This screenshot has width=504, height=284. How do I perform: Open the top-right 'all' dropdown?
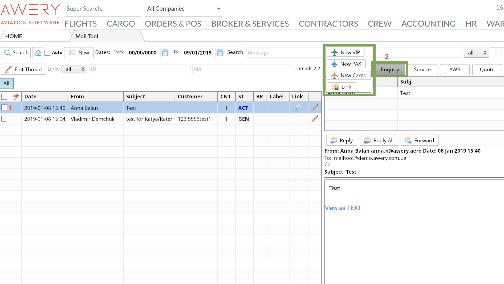coord(476,53)
